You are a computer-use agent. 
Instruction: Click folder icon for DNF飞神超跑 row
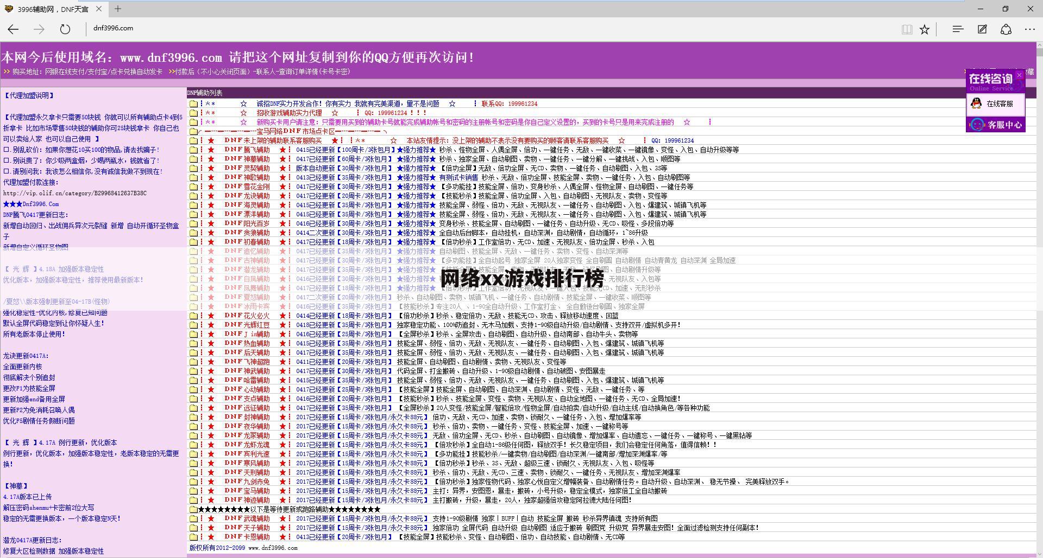tap(193, 362)
